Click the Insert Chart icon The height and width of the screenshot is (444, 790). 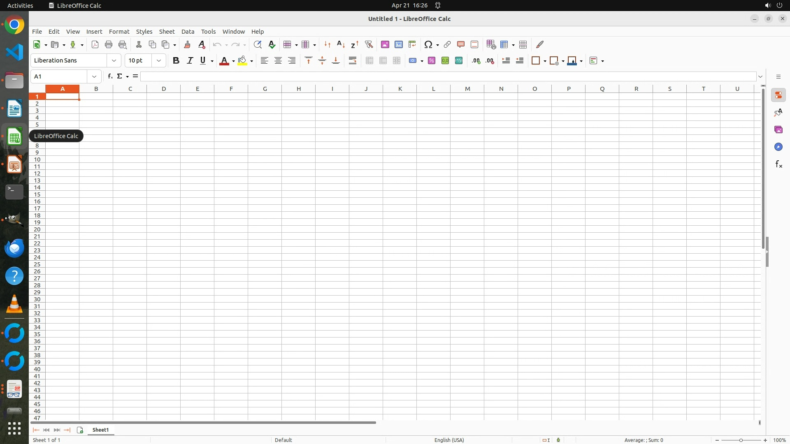[399, 44]
